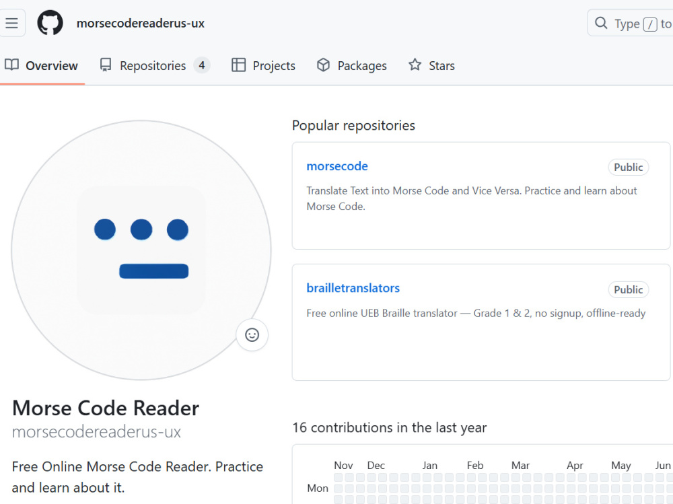Select the repository count badge 4
Screen dimensions: 673x504
pyautogui.click(x=202, y=65)
